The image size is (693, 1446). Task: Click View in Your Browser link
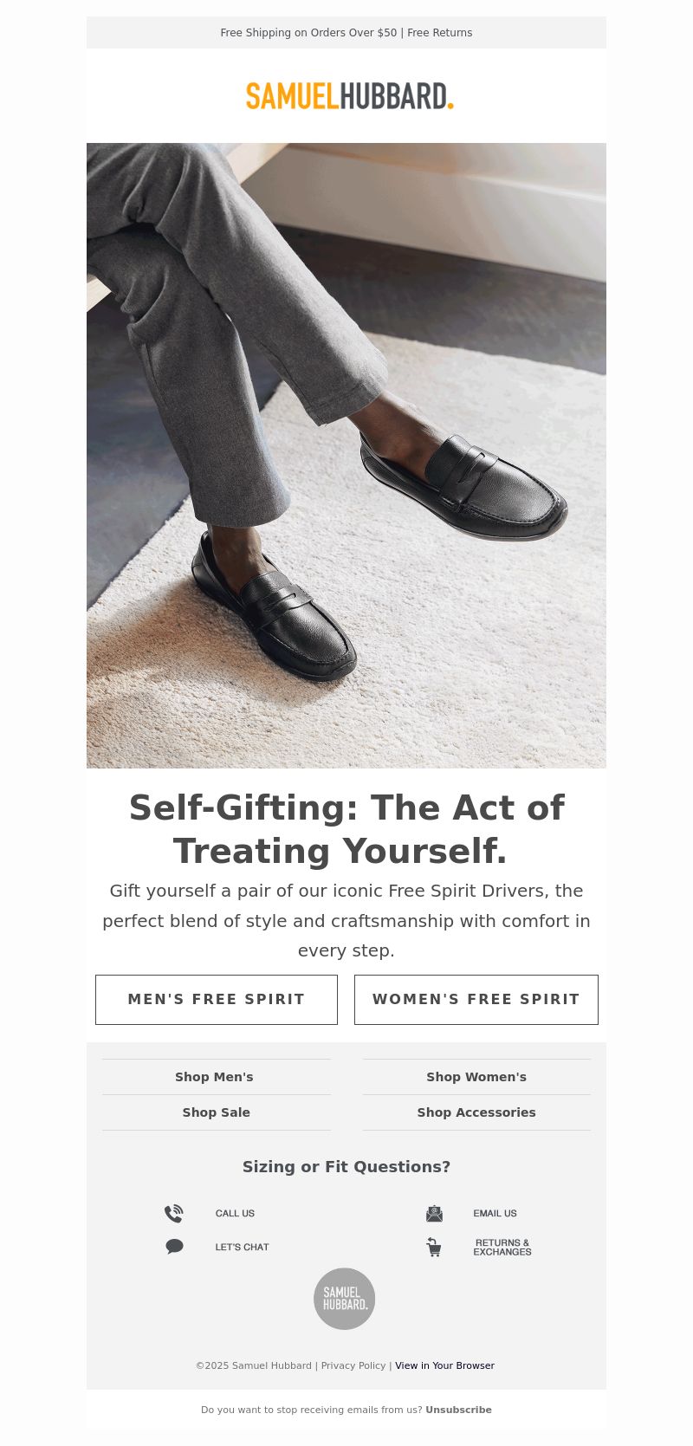(444, 1365)
